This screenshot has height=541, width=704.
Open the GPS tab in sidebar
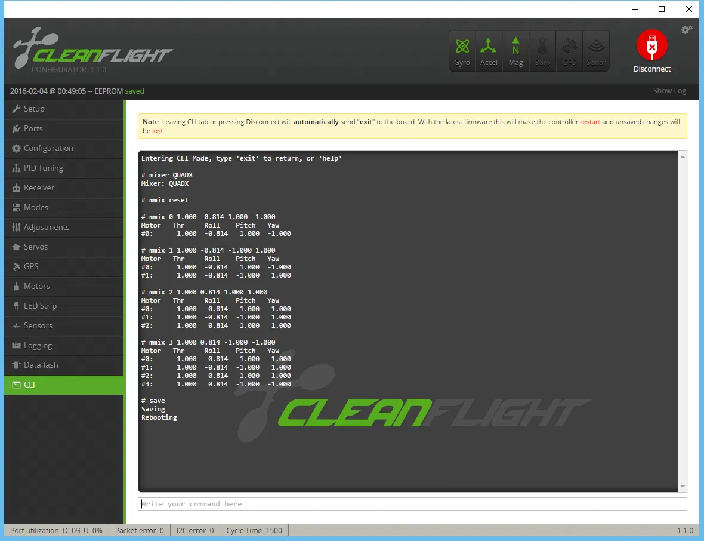point(64,266)
